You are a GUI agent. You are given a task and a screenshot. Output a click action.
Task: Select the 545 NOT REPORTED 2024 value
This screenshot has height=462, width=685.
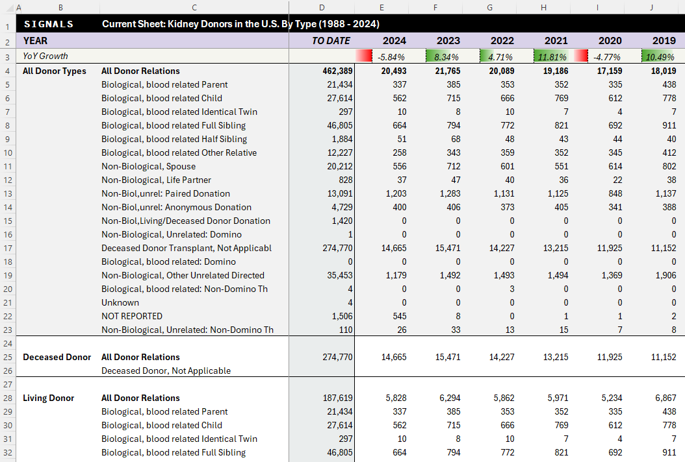pos(399,316)
